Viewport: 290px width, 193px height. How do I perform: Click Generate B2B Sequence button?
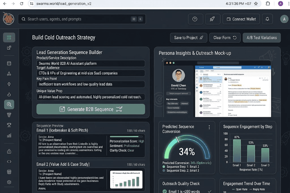(91, 109)
